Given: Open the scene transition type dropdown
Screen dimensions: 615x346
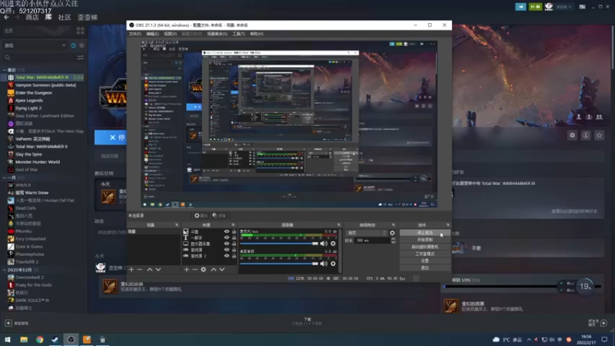Looking at the screenshot, I should [367, 233].
